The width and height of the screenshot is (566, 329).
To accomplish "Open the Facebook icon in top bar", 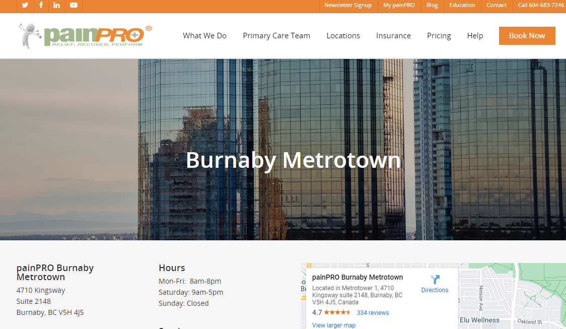I will pyautogui.click(x=41, y=5).
